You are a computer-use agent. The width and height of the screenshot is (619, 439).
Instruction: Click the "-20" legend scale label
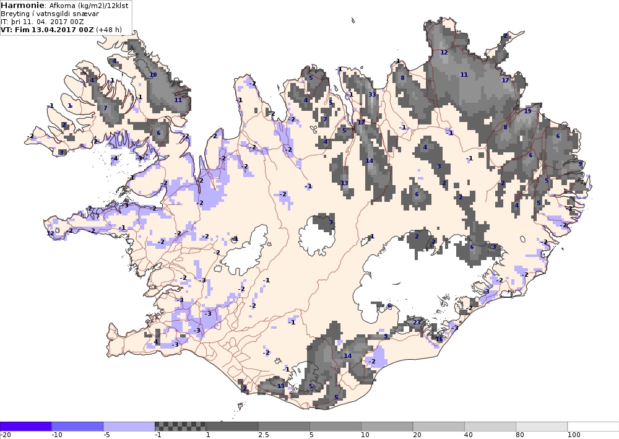pyautogui.click(x=5, y=435)
